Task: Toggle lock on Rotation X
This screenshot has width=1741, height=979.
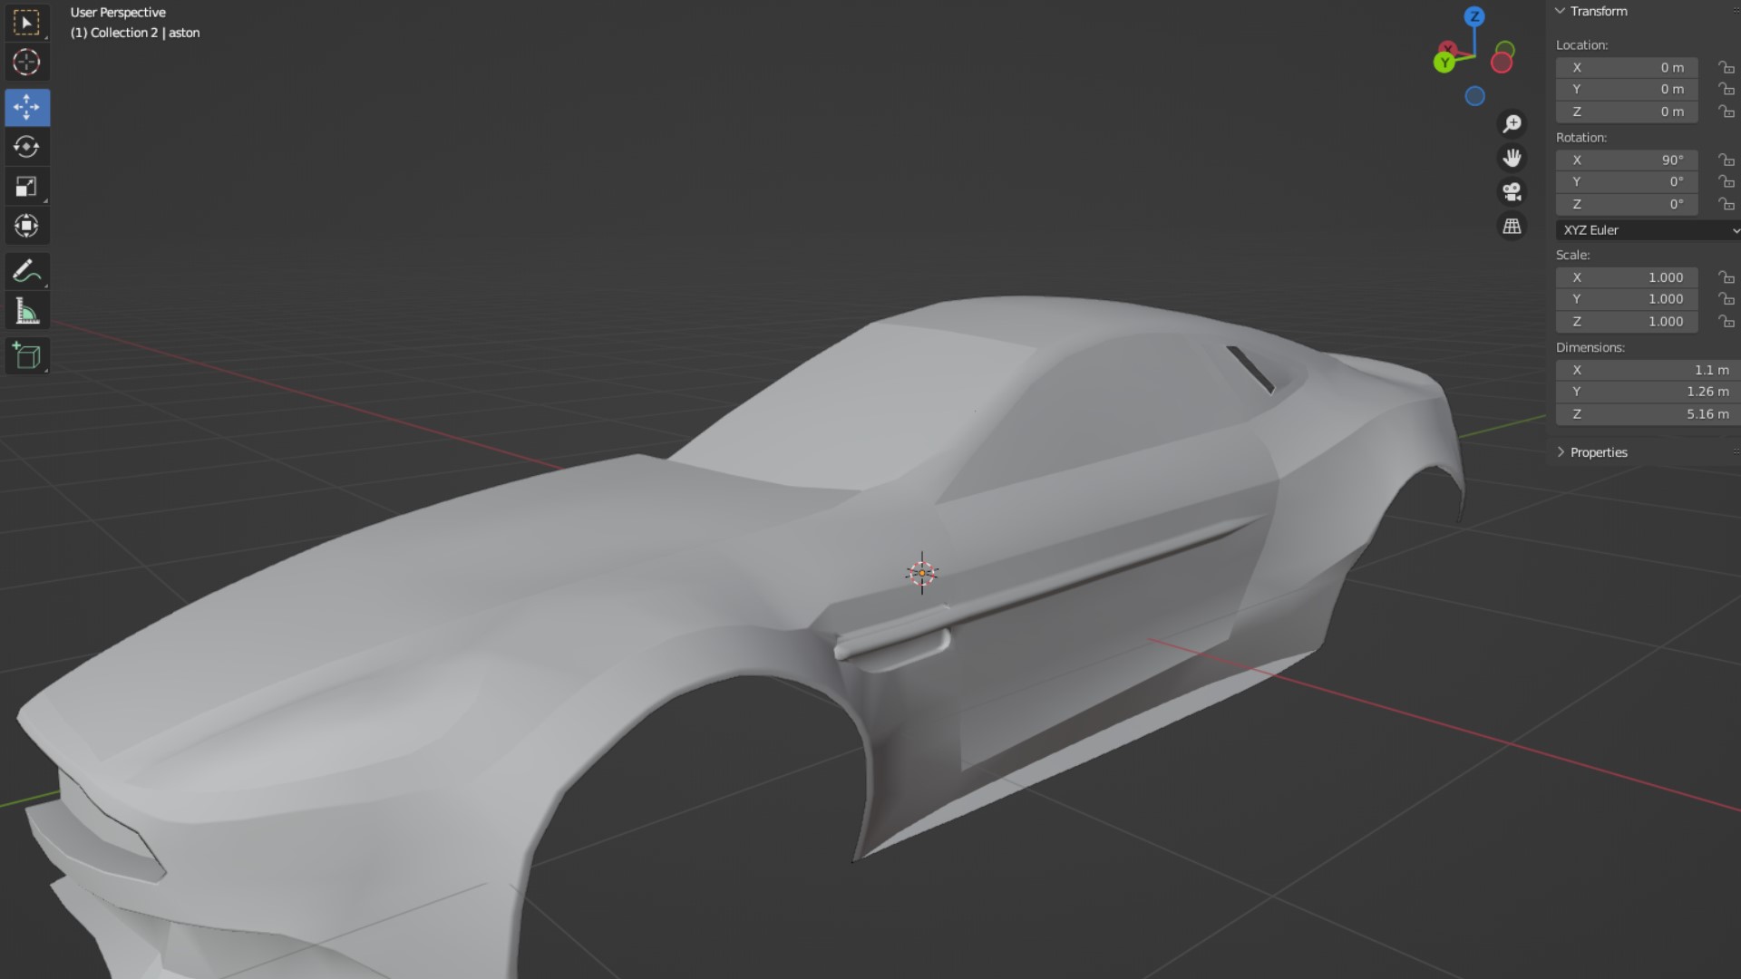Action: click(1726, 160)
